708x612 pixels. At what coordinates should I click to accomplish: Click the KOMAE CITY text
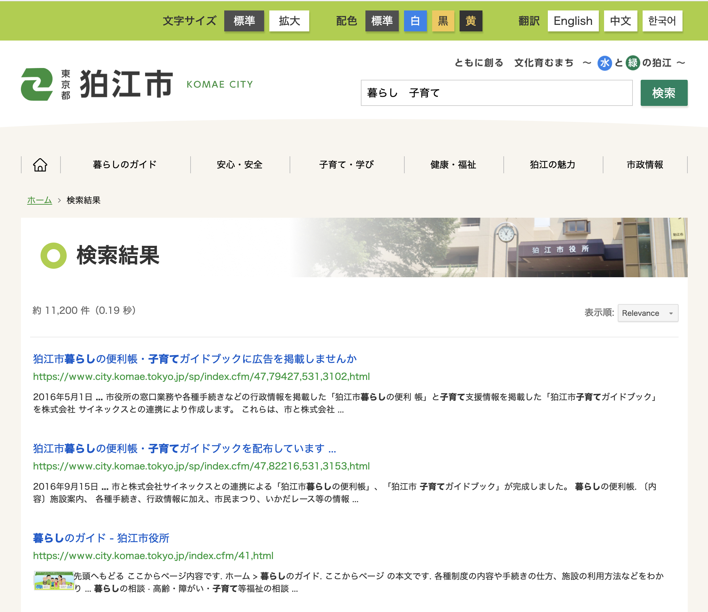pos(220,84)
